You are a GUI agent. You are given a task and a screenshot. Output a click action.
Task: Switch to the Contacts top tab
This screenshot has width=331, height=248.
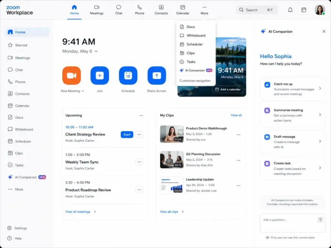(x=161, y=10)
